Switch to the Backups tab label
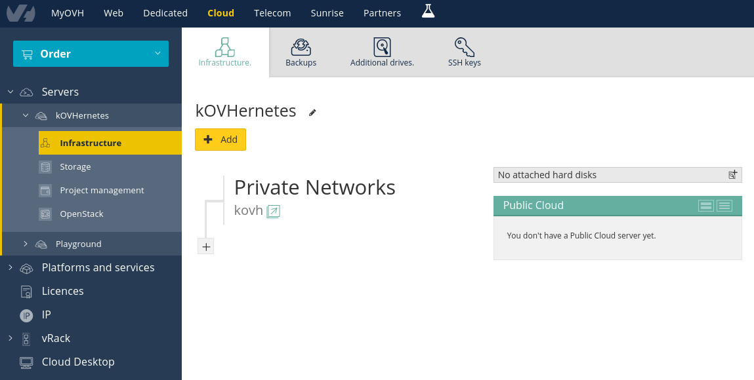 301,63
